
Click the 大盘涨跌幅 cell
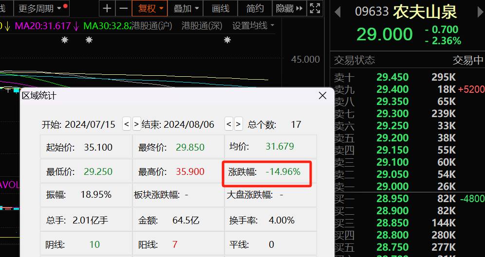pos(271,195)
